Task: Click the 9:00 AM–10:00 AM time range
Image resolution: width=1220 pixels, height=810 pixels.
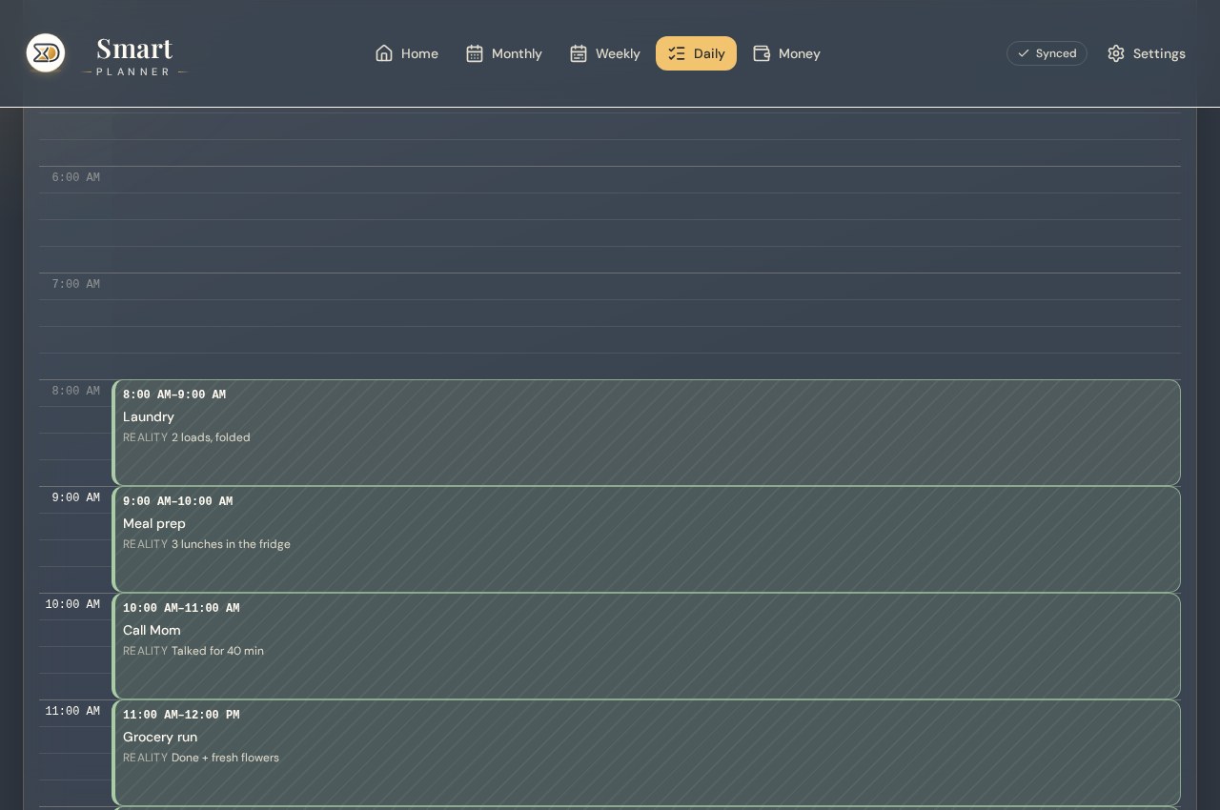Action: [x=178, y=501]
